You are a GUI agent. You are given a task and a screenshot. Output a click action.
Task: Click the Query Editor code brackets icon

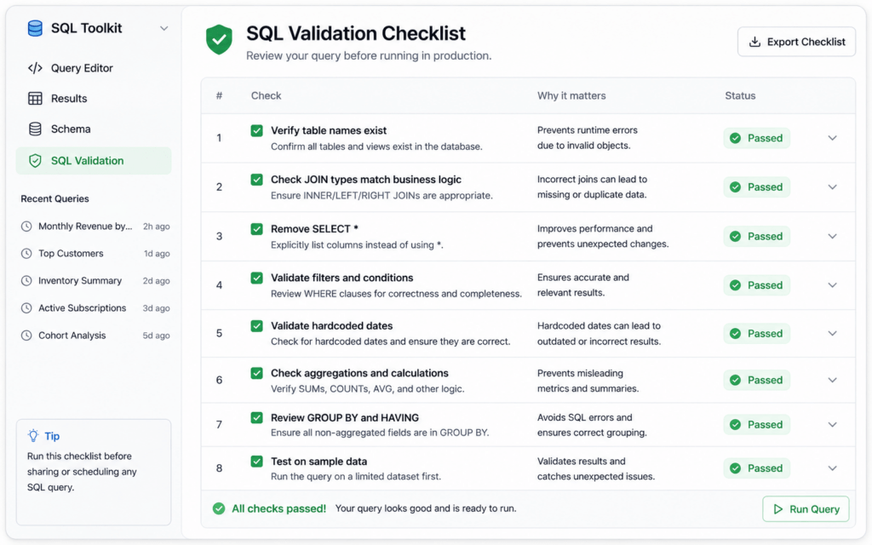(x=35, y=68)
